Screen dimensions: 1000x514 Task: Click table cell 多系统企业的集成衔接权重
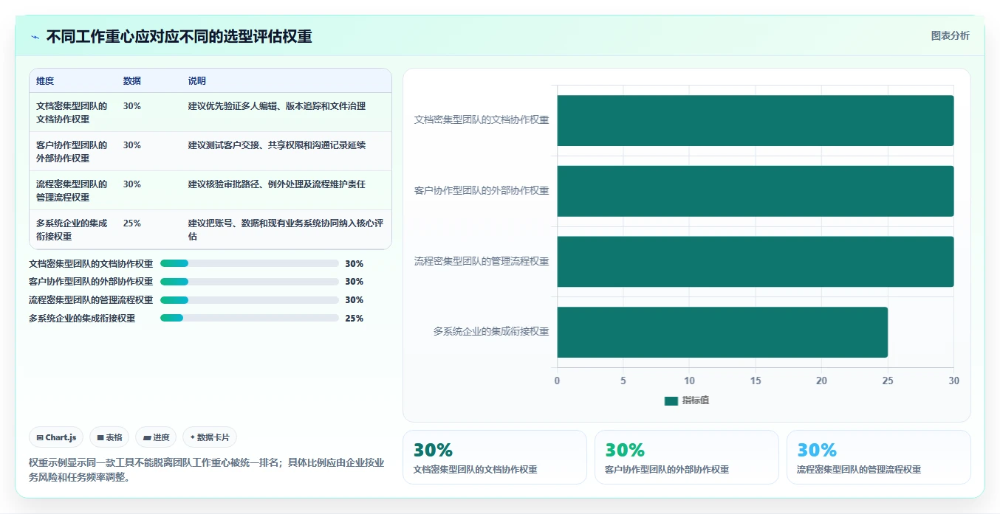72,229
